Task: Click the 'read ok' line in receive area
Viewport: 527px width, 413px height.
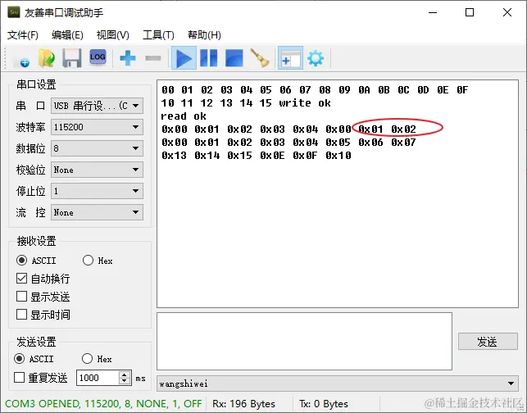Action: coord(184,116)
